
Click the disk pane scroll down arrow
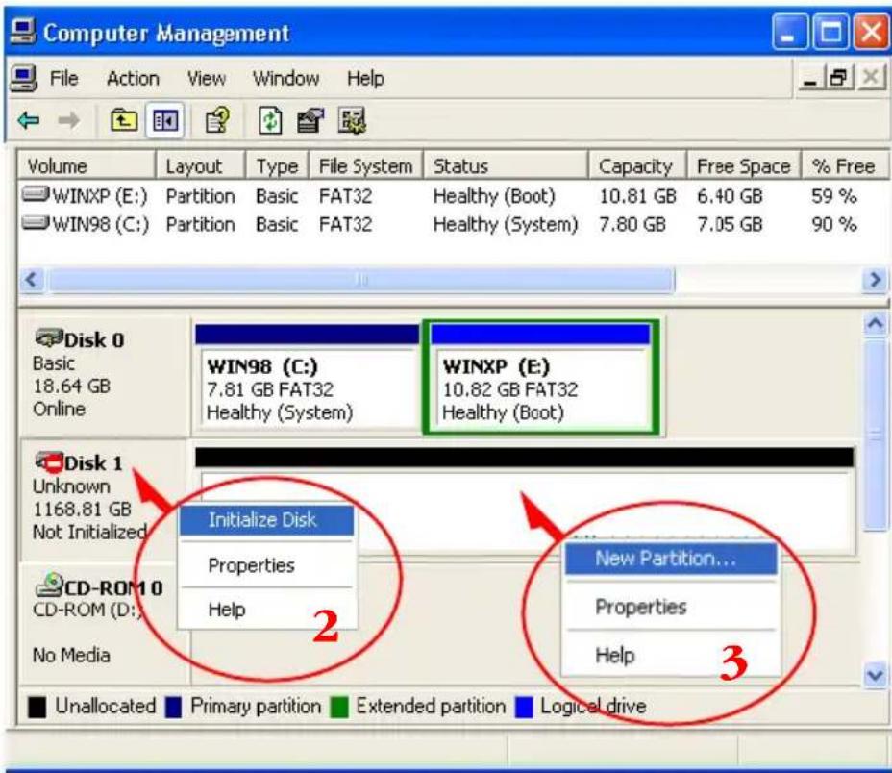coord(875,676)
